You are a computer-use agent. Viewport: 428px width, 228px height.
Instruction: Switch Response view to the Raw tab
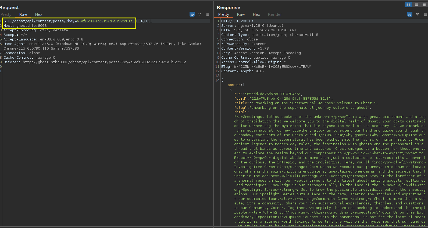[241, 14]
